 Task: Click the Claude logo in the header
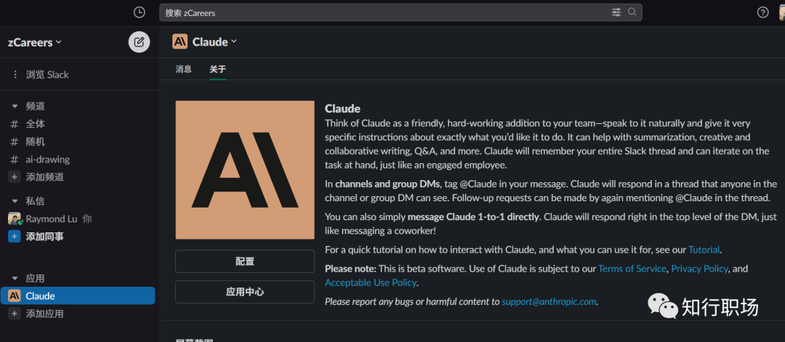coord(180,41)
